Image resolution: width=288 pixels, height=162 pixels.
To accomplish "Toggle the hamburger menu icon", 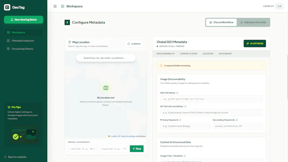I will point(55,6).
